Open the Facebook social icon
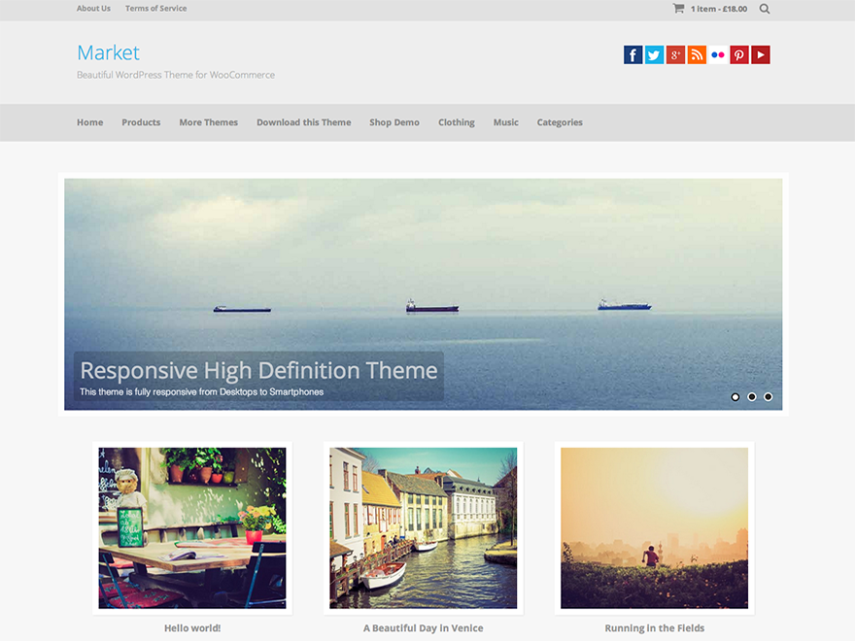 (x=633, y=54)
